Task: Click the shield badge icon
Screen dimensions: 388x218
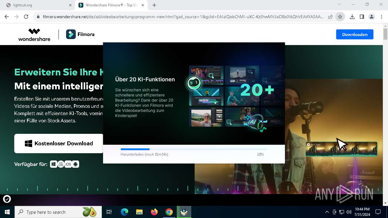Action: pos(7,199)
